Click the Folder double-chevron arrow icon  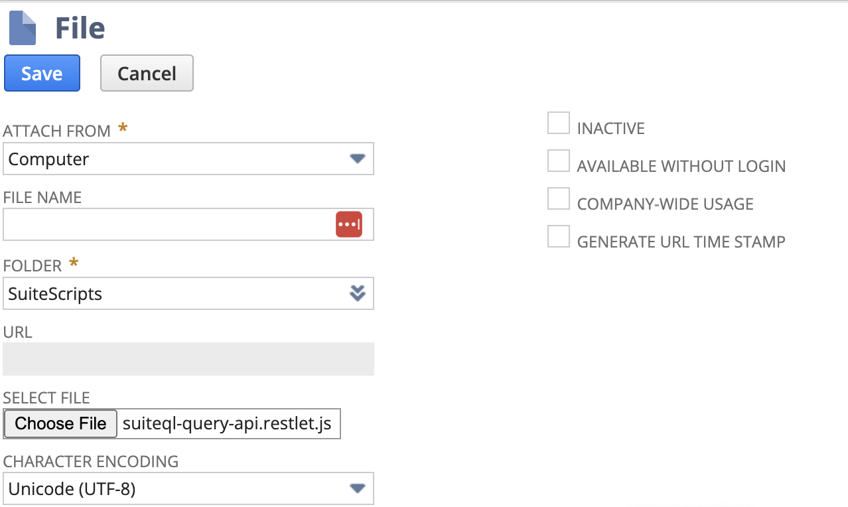[x=358, y=293]
